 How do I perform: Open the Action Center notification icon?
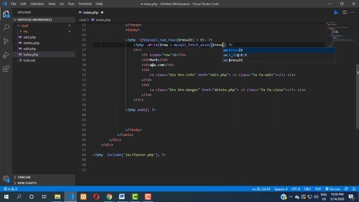tap(351, 197)
